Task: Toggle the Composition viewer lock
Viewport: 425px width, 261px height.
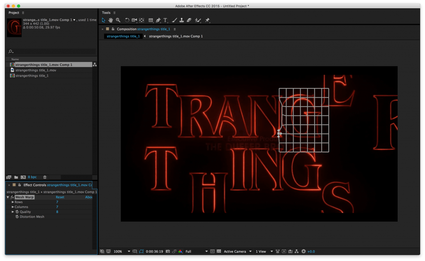Action: (x=113, y=29)
